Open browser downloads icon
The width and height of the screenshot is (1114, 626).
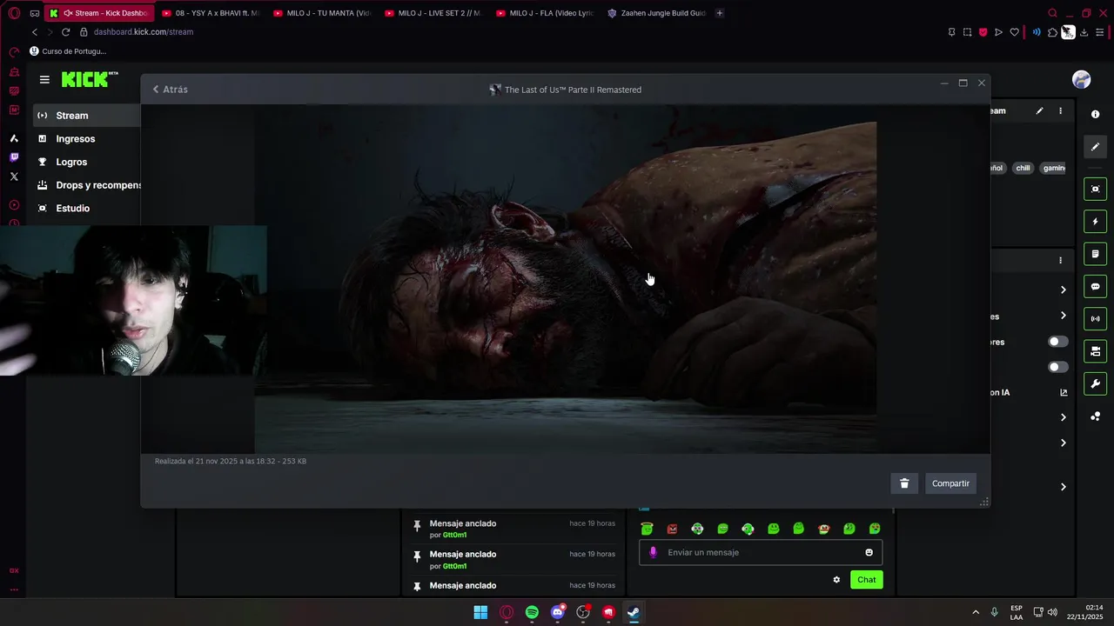[1084, 32]
